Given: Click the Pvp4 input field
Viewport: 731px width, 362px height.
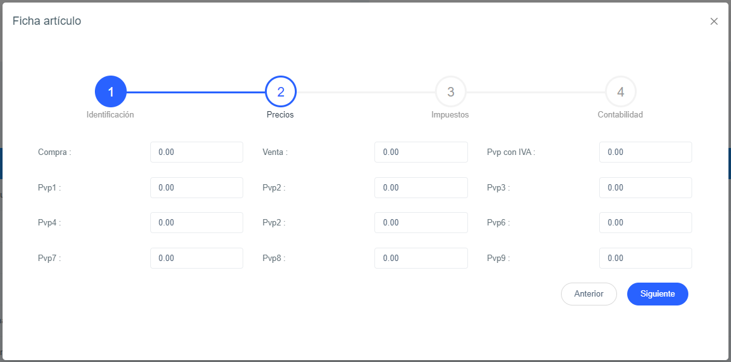Looking at the screenshot, I should (197, 223).
